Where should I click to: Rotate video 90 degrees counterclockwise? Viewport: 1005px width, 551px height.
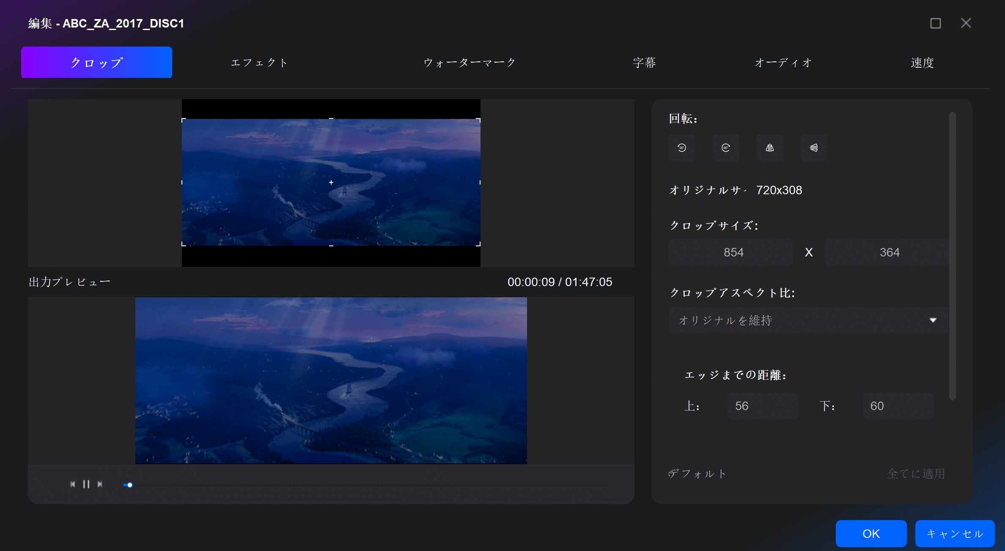pyautogui.click(x=681, y=148)
